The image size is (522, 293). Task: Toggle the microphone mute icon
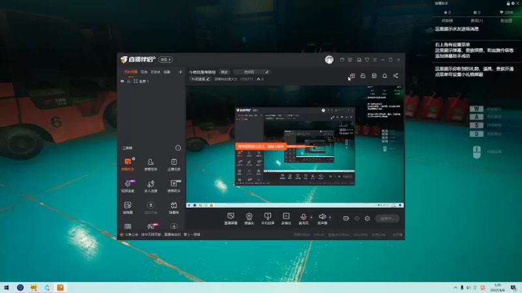[x=303, y=217]
